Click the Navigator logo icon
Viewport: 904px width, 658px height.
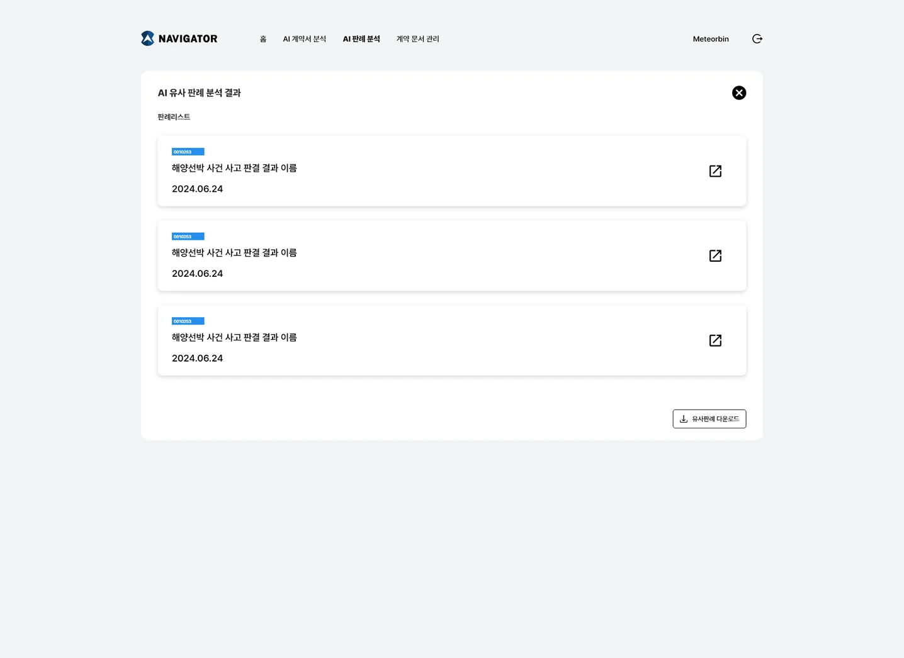coord(147,38)
